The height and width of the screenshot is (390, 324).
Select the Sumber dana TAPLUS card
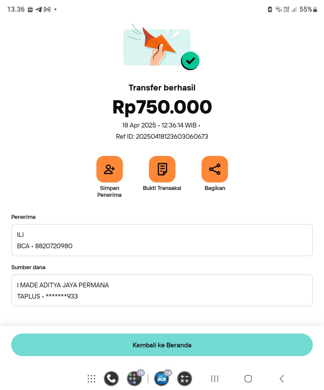point(162,290)
